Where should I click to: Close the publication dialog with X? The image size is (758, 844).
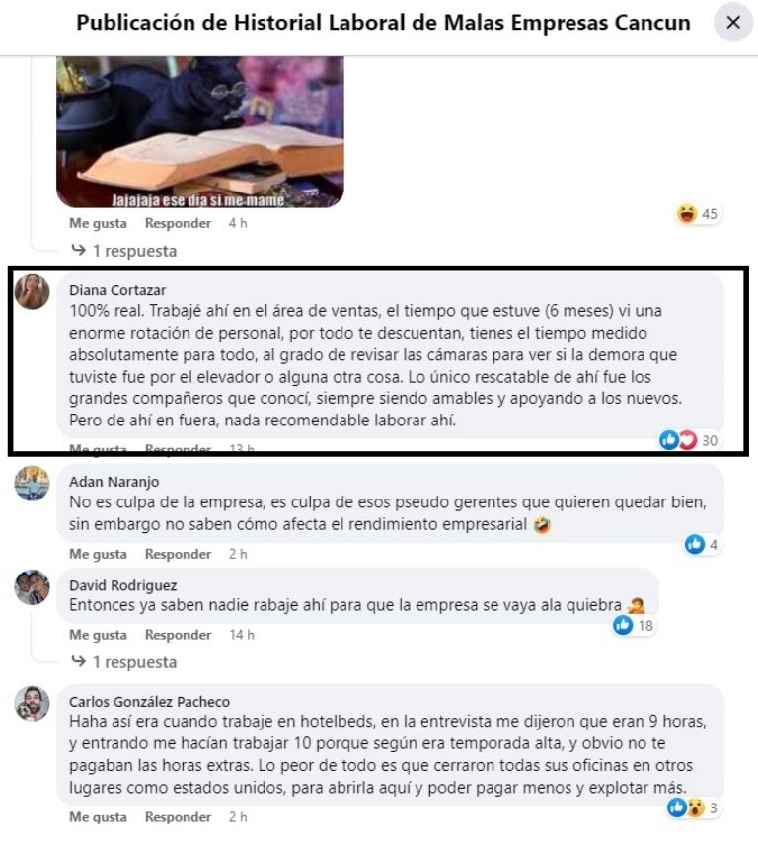pos(733,23)
